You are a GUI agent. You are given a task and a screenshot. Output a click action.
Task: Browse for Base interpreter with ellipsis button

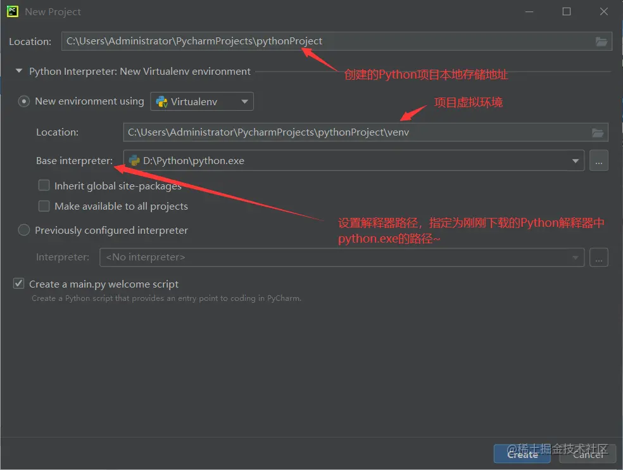(599, 161)
